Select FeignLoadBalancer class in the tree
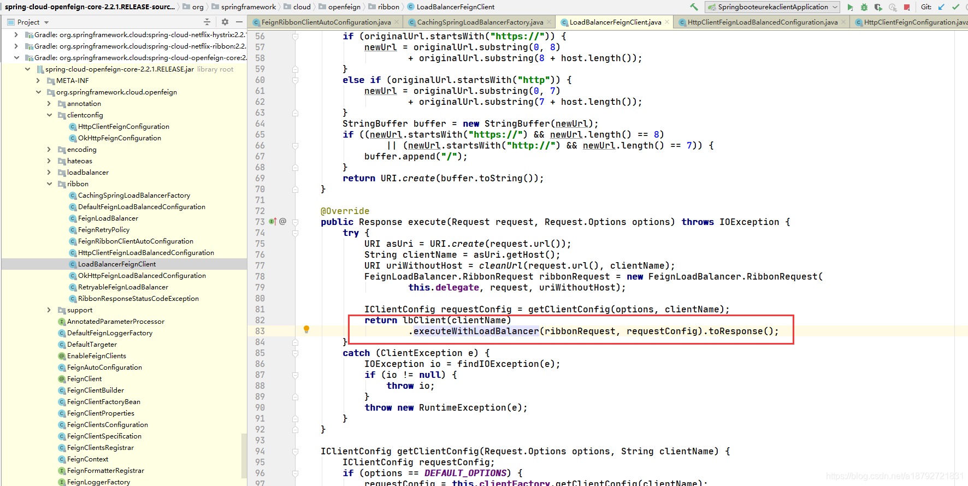This screenshot has width=968, height=486. point(108,218)
